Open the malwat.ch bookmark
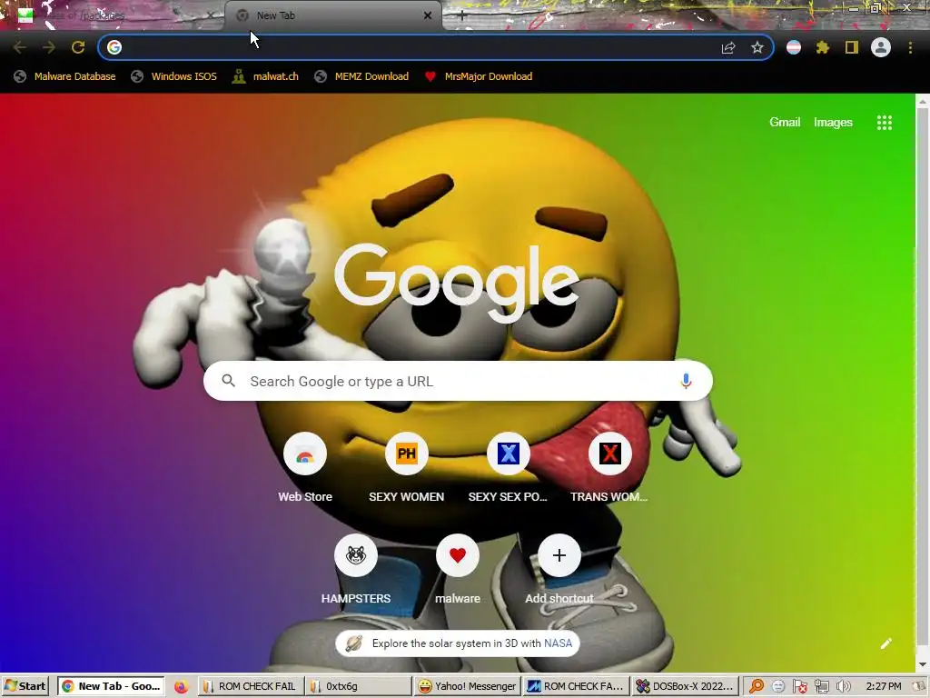 click(266, 76)
